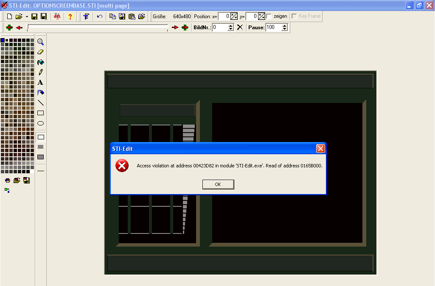
Task: Select the eraser tool
Action: [41, 52]
